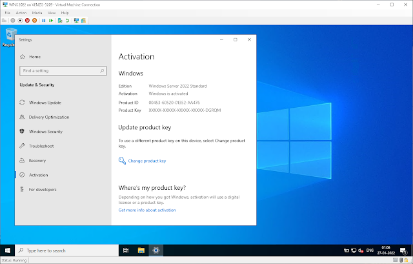Open the Troubleshoot page

tap(63, 146)
